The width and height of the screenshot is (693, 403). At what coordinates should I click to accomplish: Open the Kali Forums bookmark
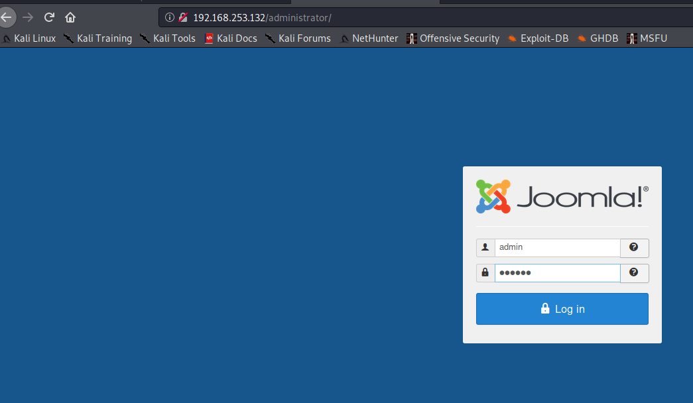tap(298, 38)
